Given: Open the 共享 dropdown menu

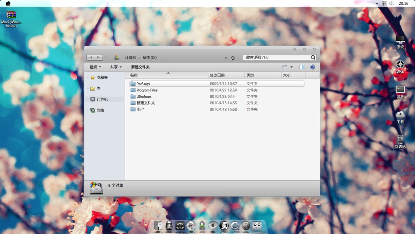Looking at the screenshot, I should 116,67.
